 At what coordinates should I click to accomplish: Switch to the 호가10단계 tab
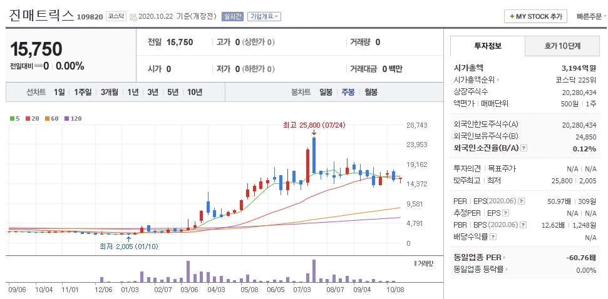(x=562, y=46)
